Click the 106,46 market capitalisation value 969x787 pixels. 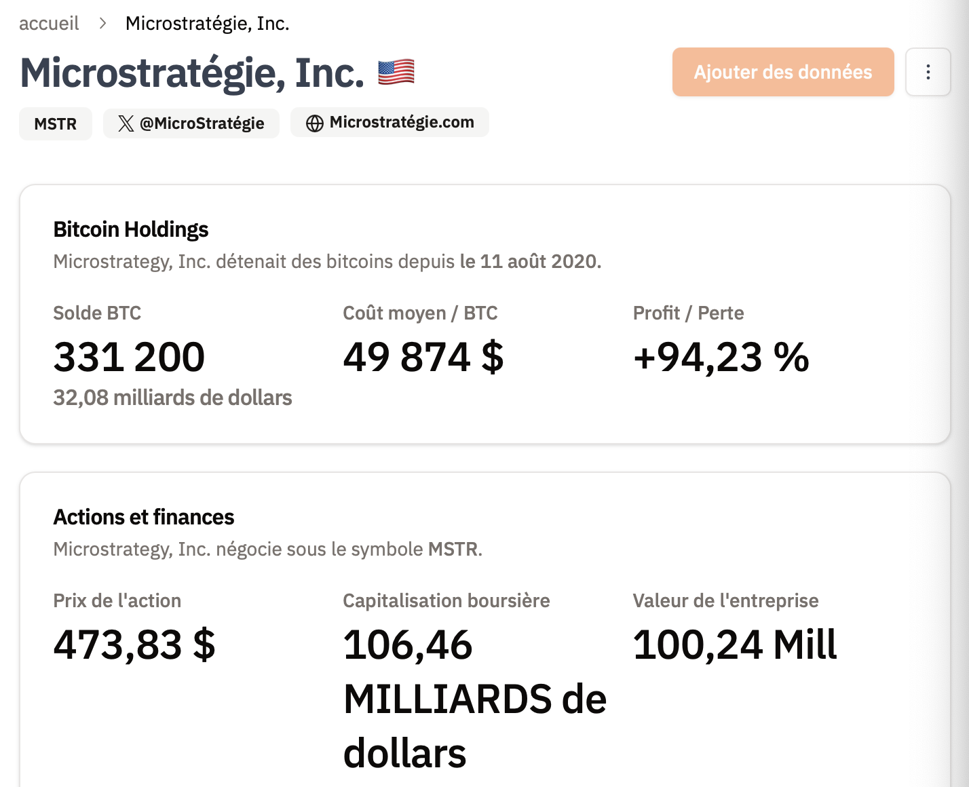(408, 645)
